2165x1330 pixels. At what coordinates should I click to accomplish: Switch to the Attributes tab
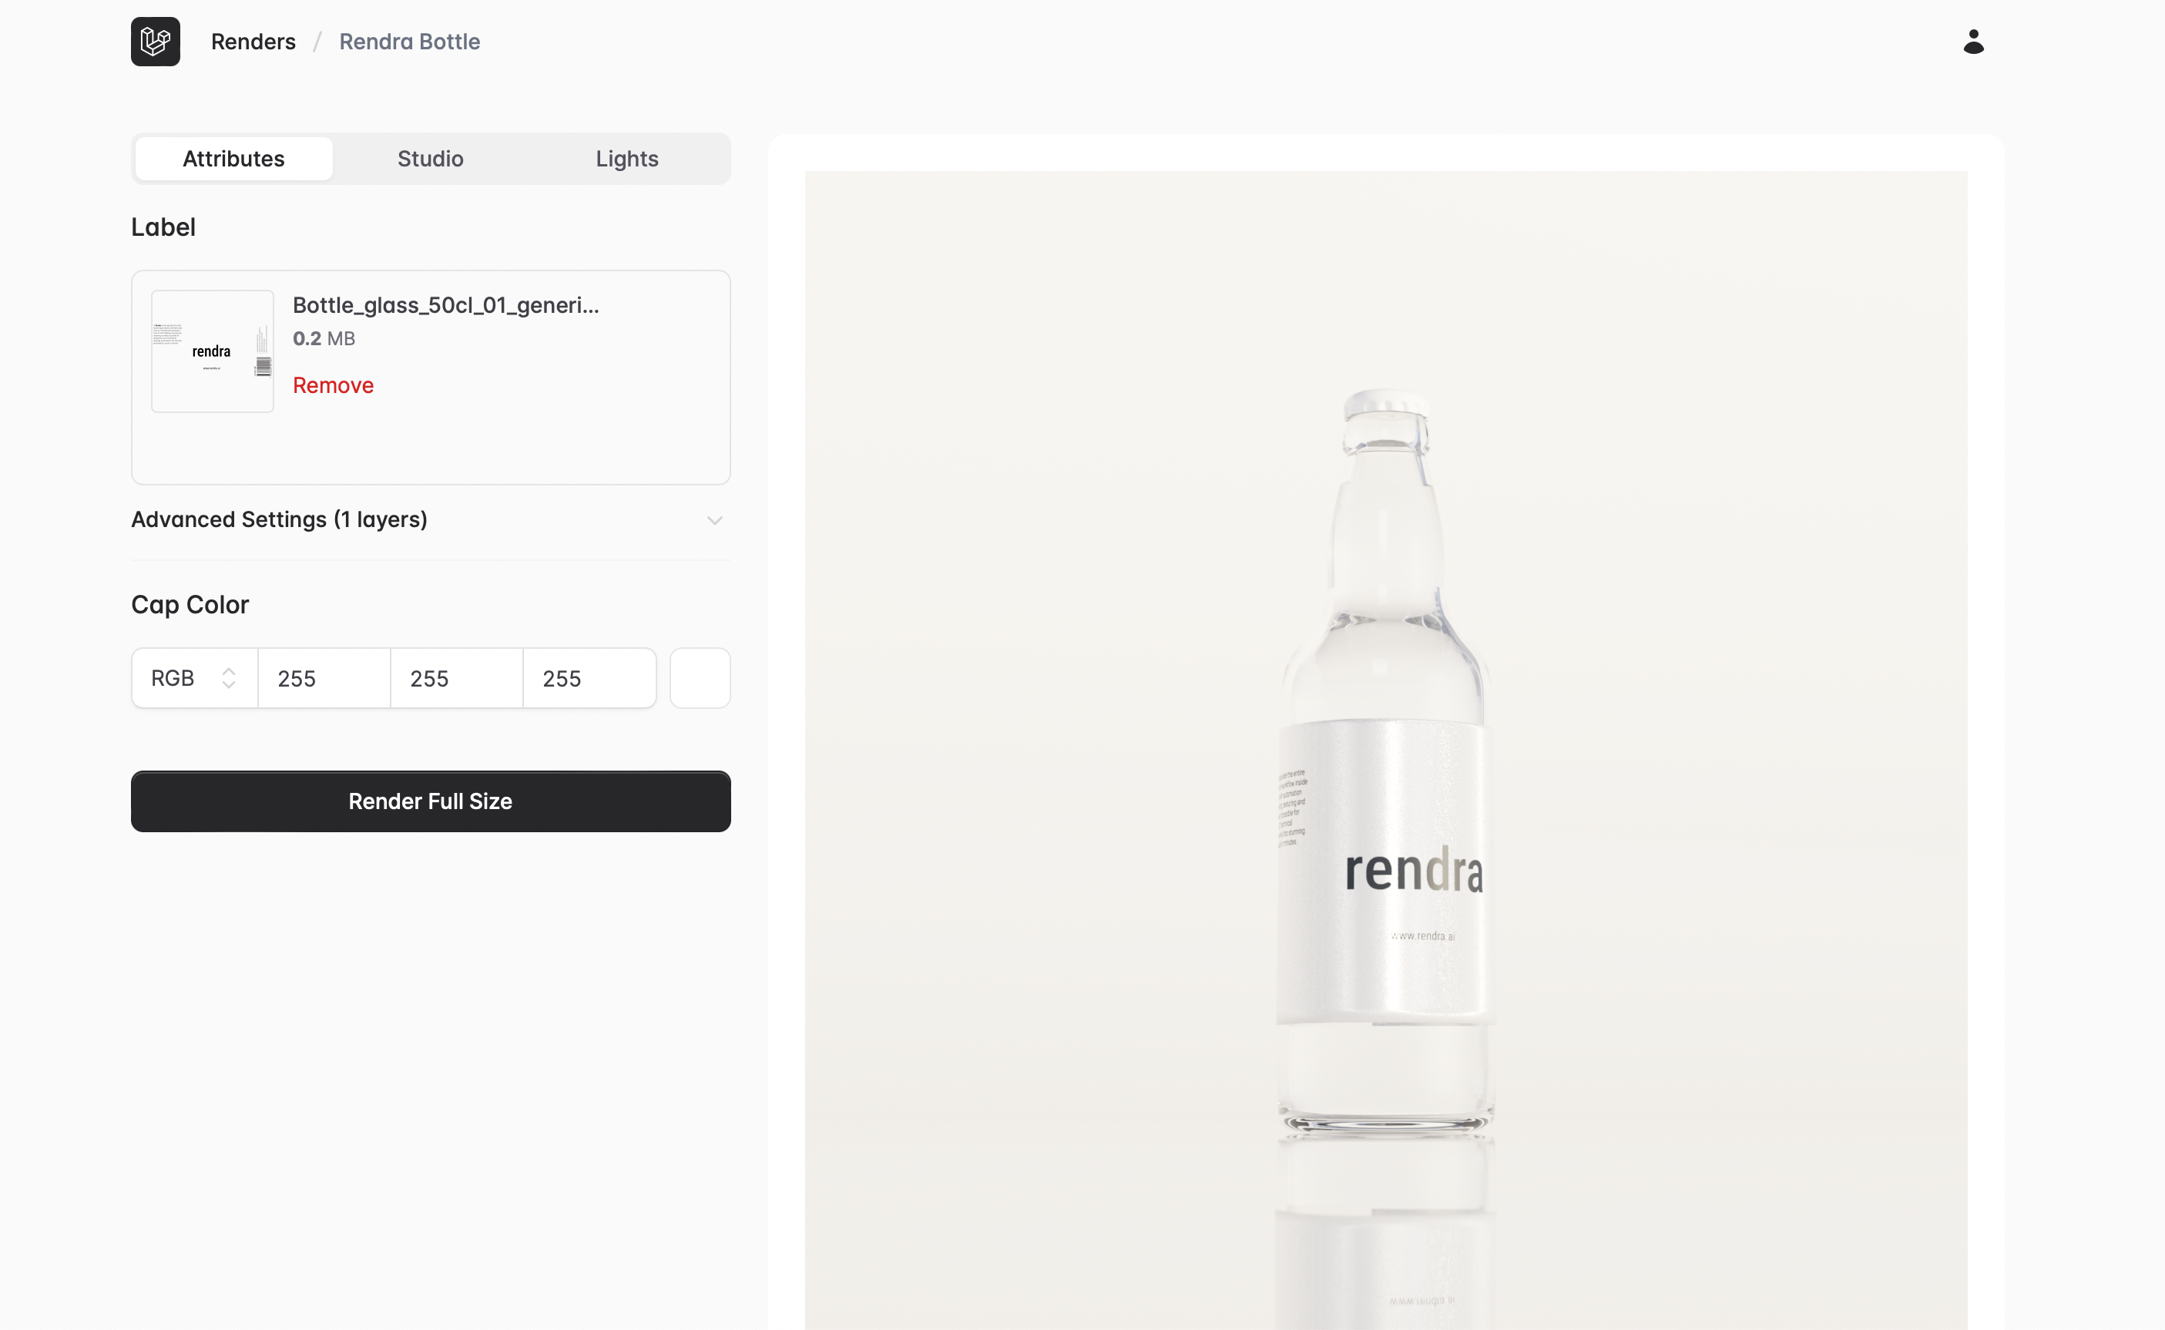pyautogui.click(x=233, y=160)
